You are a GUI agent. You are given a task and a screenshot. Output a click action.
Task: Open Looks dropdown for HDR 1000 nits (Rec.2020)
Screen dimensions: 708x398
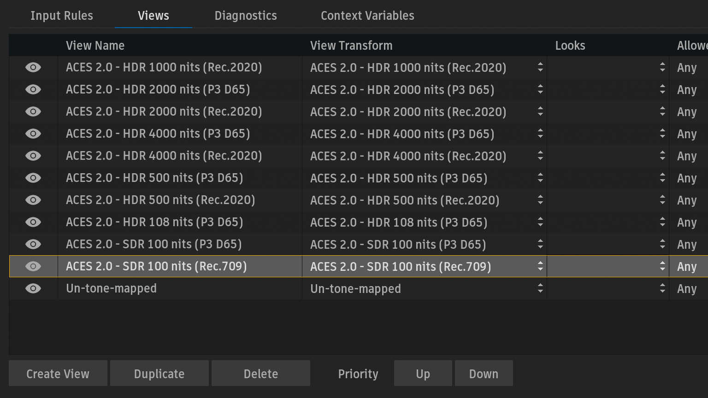tap(662, 68)
